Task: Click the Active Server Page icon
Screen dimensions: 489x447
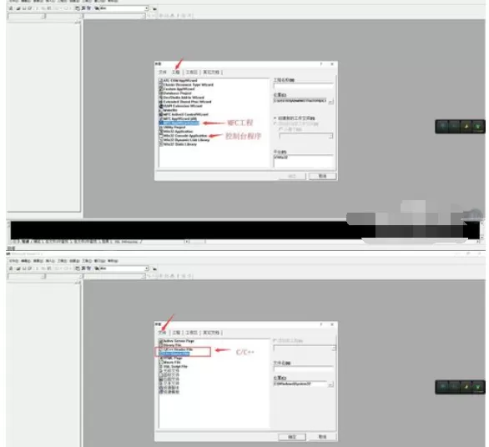Action: pos(161,341)
